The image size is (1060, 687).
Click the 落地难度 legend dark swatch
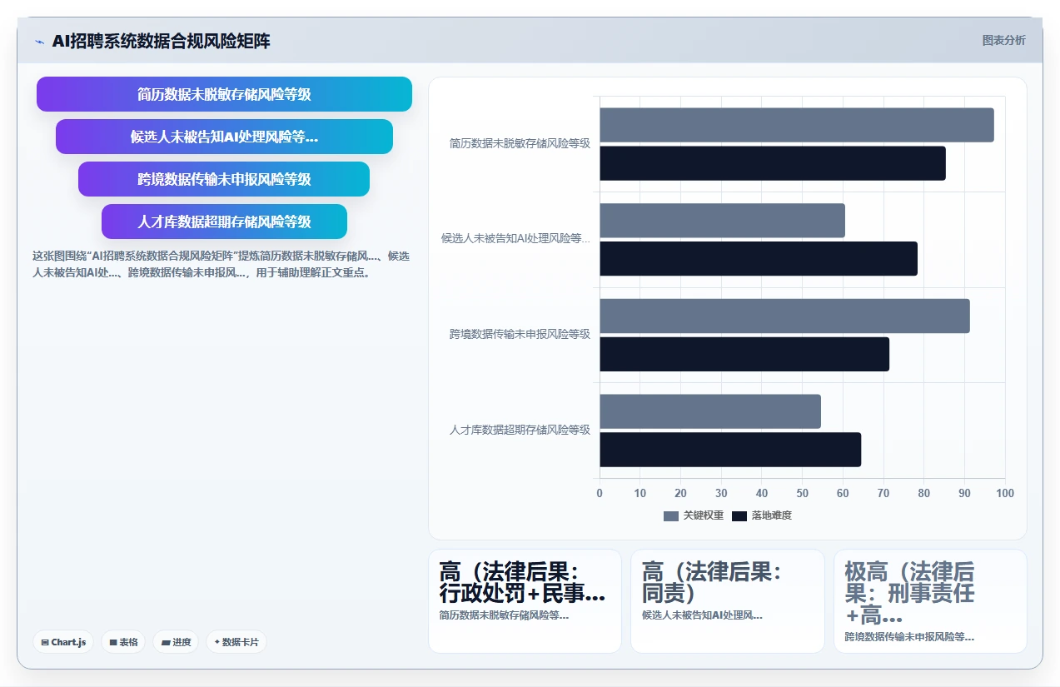[x=739, y=516]
